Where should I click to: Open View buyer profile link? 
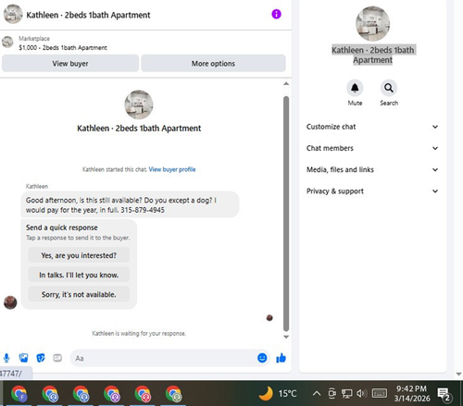172,169
